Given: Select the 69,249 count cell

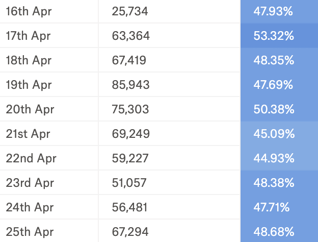Looking at the screenshot, I should point(131,134).
